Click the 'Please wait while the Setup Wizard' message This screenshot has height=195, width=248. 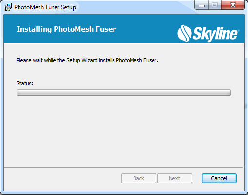click(87, 60)
